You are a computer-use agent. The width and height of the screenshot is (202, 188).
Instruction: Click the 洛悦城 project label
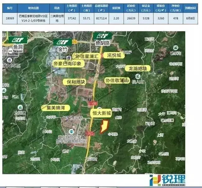tap(114, 55)
